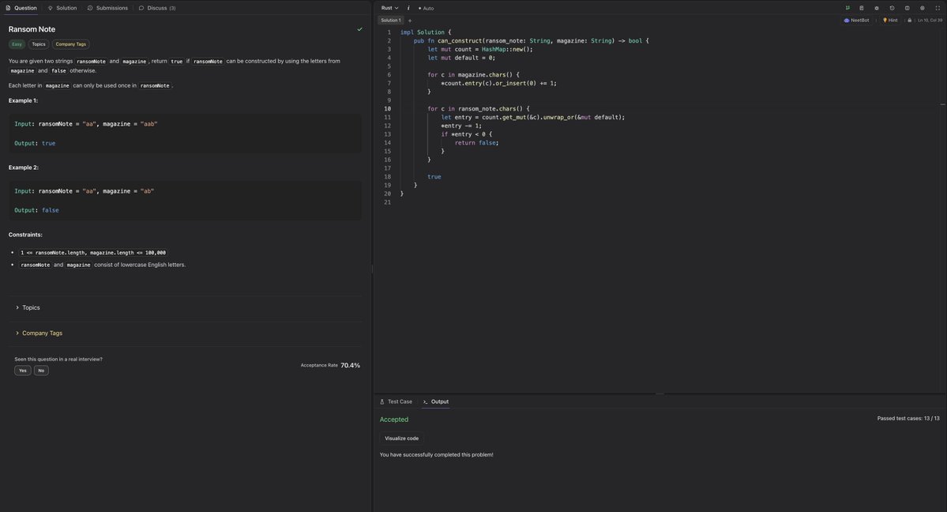Click the split layout icon

(908, 8)
